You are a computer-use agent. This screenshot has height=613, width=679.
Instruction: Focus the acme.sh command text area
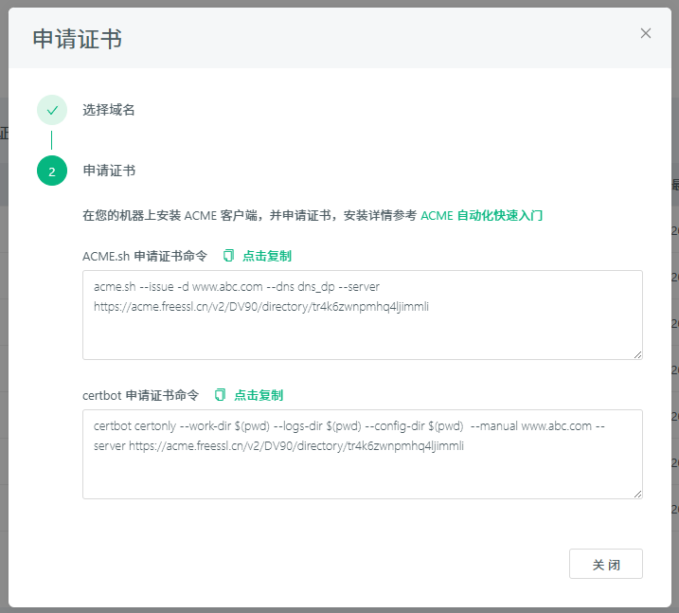coord(363,315)
